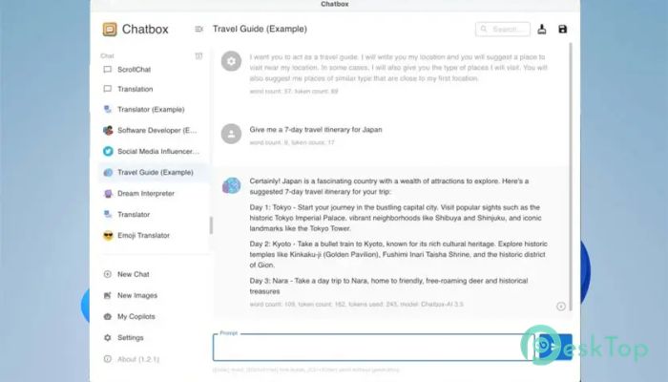
Task: Click the New Images picture icon
Action: 107,295
